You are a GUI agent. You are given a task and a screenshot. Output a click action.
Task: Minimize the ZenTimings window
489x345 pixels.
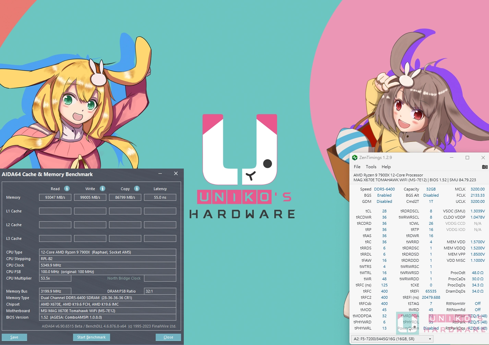point(452,158)
